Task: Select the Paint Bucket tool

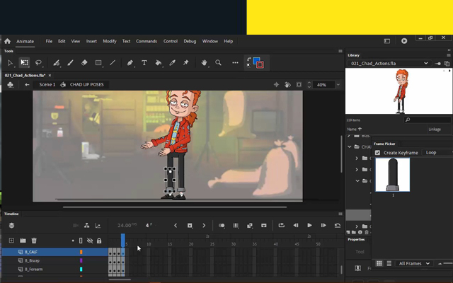Action: click(x=158, y=63)
